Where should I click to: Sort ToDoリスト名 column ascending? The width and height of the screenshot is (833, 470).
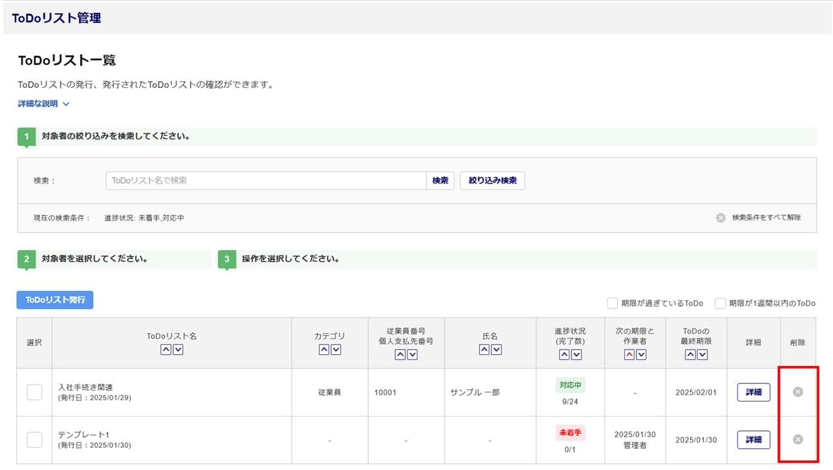[x=165, y=350]
